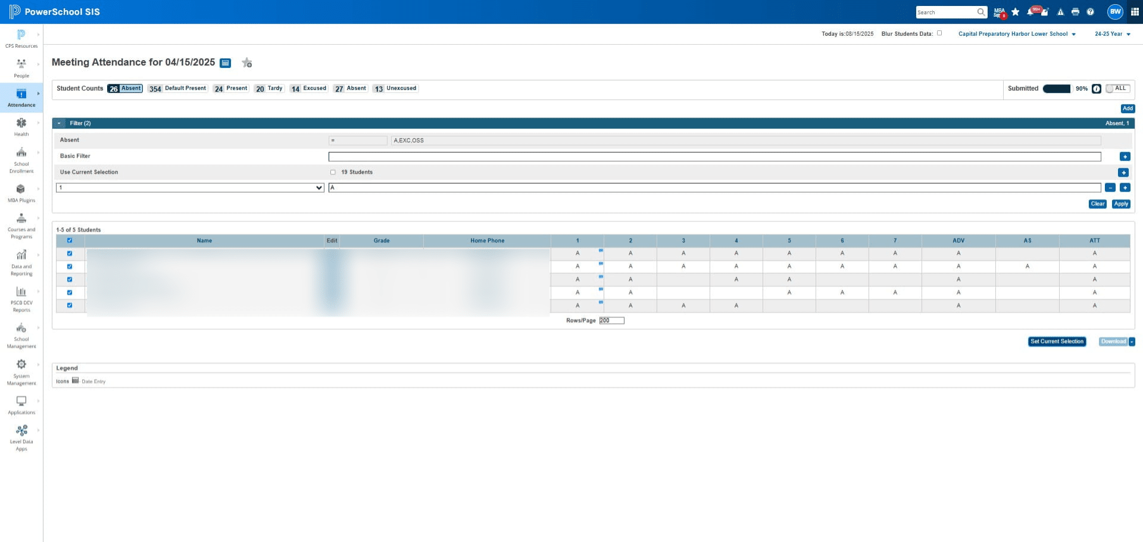This screenshot has width=1143, height=542.
Task: Click in the Basic Filter input field
Action: 714,157
